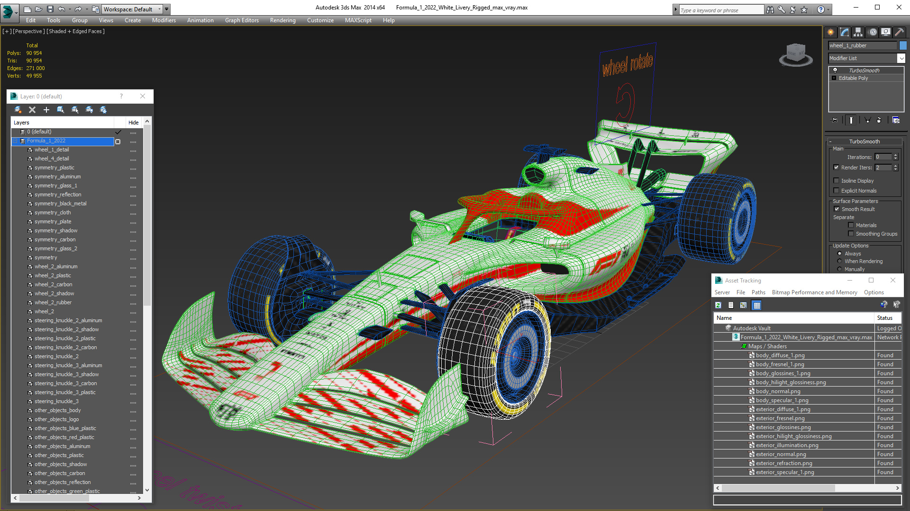Enable Separate by Materials checkbox

(x=851, y=225)
